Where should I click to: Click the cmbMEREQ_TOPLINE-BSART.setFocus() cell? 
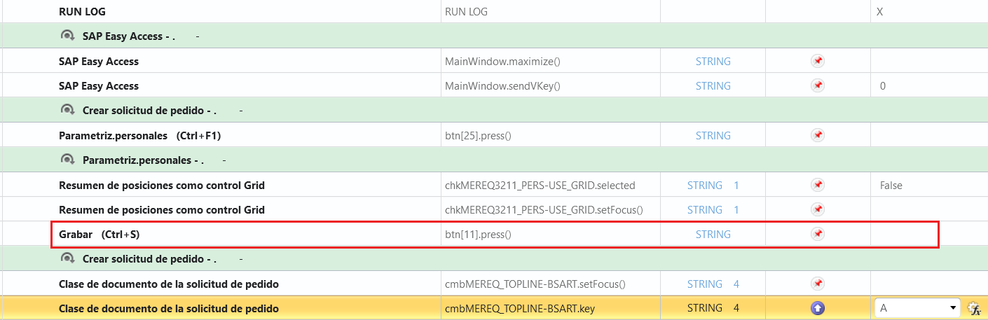535,284
